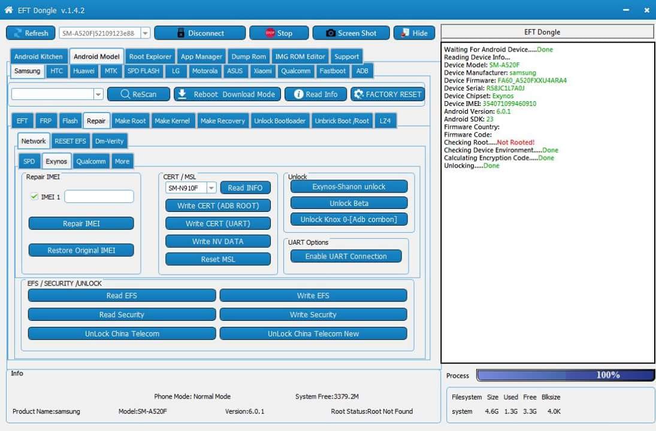Image resolution: width=656 pixels, height=431 pixels.
Task: Expand the SM-N910F model dropdown
Action: pyautogui.click(x=211, y=188)
